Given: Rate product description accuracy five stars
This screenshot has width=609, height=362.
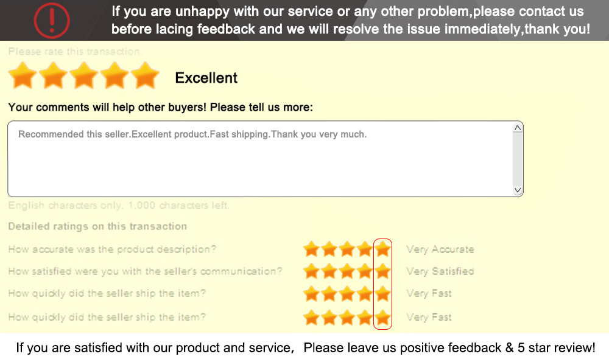Looking at the screenshot, I should click(382, 249).
